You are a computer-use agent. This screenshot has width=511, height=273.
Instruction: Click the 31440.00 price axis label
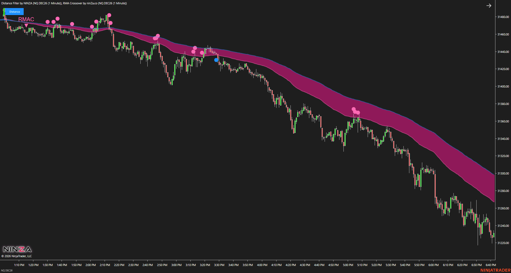pos(503,52)
